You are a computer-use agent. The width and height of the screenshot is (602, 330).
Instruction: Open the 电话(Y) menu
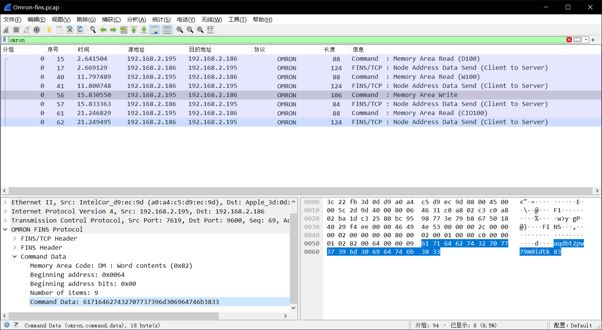pyautogui.click(x=186, y=20)
